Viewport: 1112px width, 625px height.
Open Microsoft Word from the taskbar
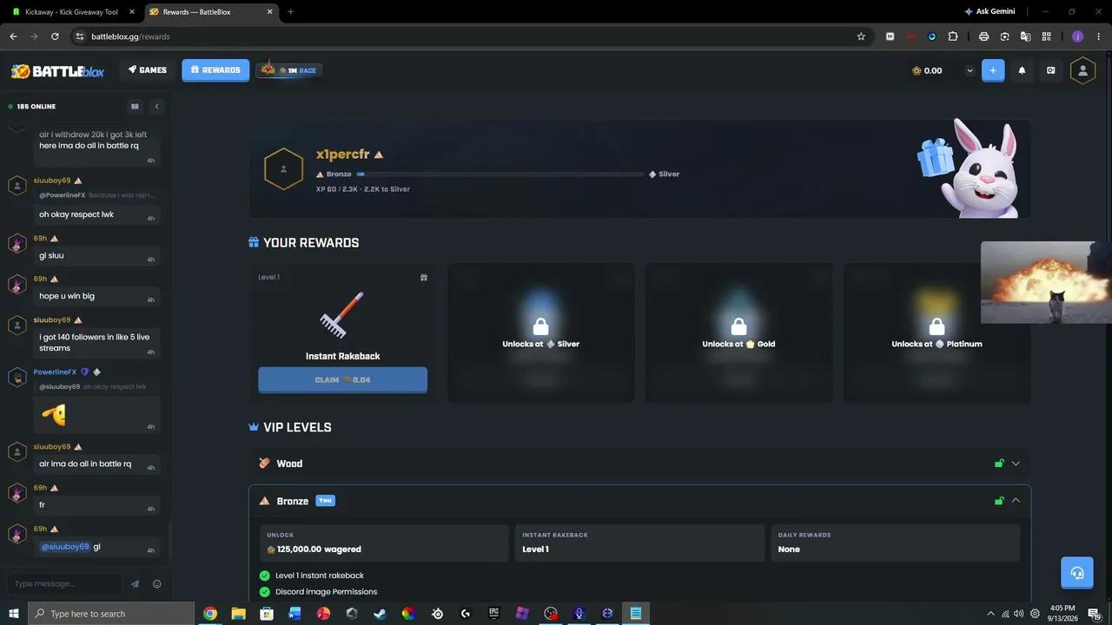295,614
